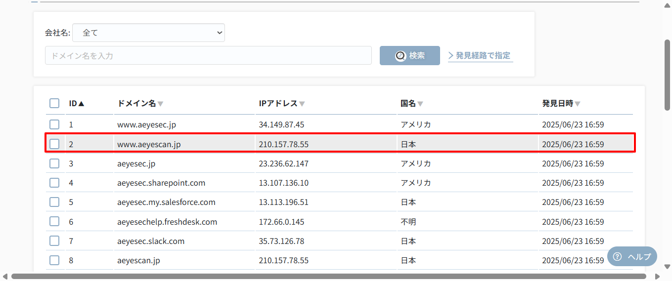Open the 発見経路で指定 link

click(480, 55)
